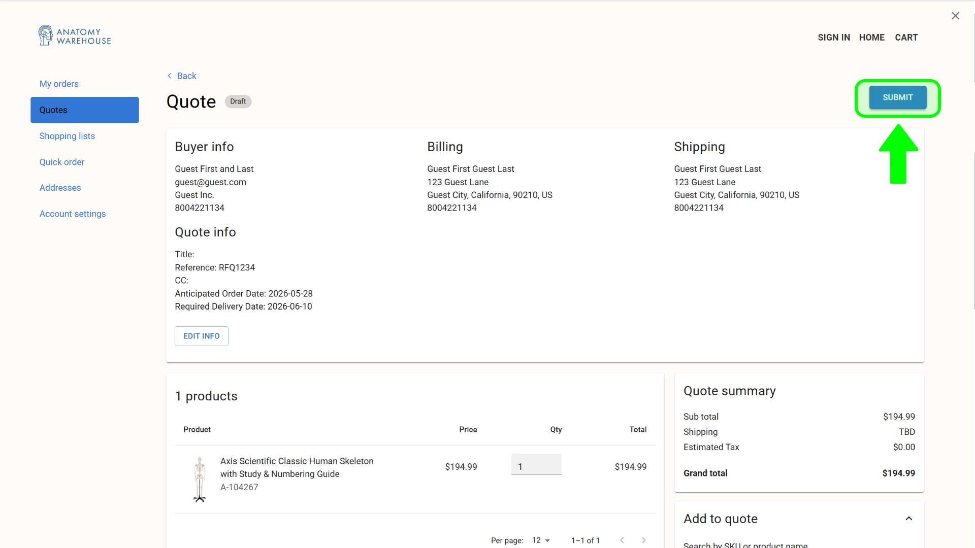The width and height of the screenshot is (975, 548).
Task: Go to HOME in header
Action: [872, 38]
